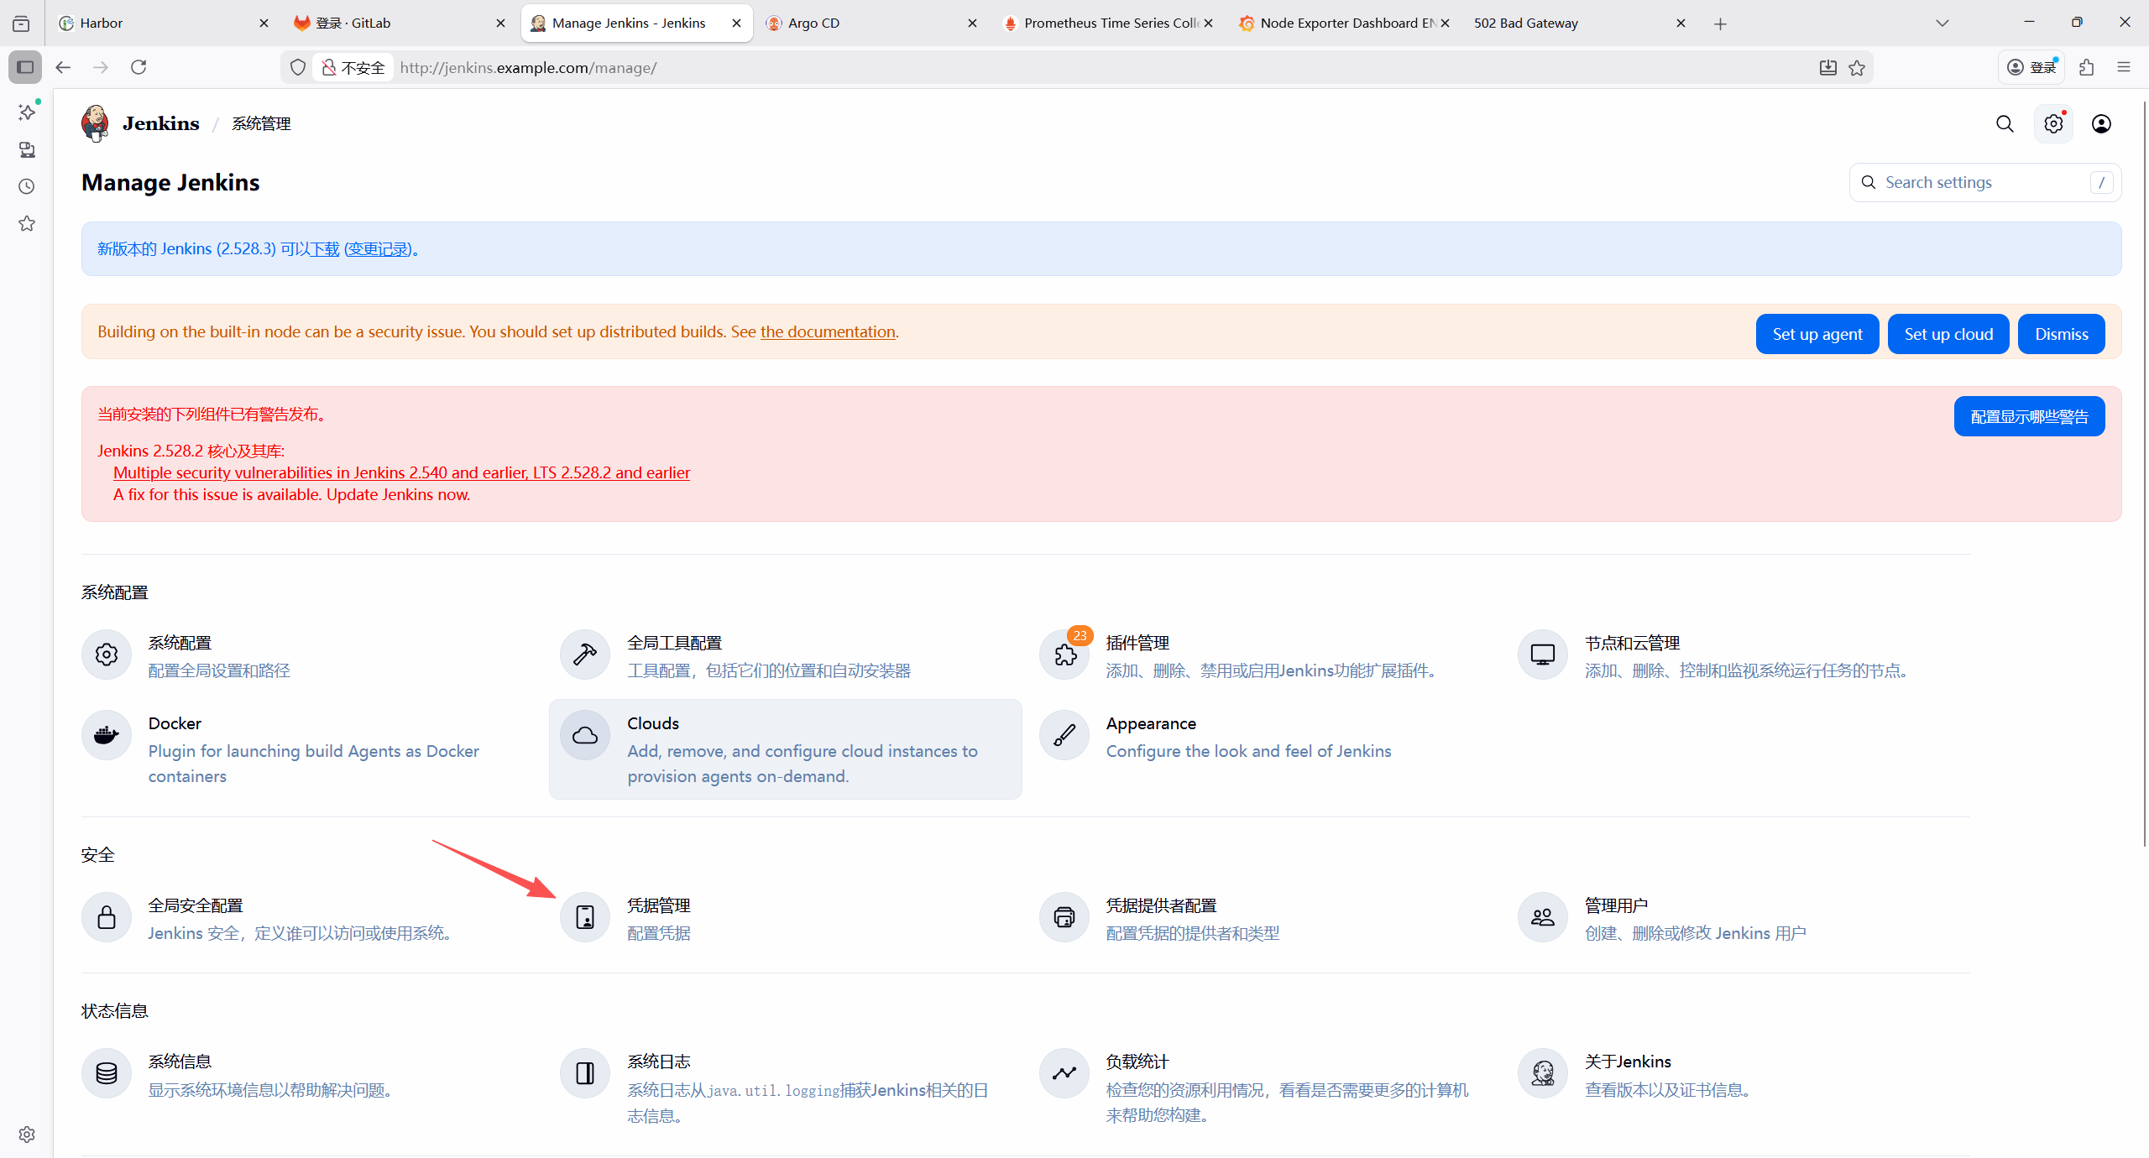
Task: Open the Clouds cloud icon
Action: pyautogui.click(x=585, y=735)
